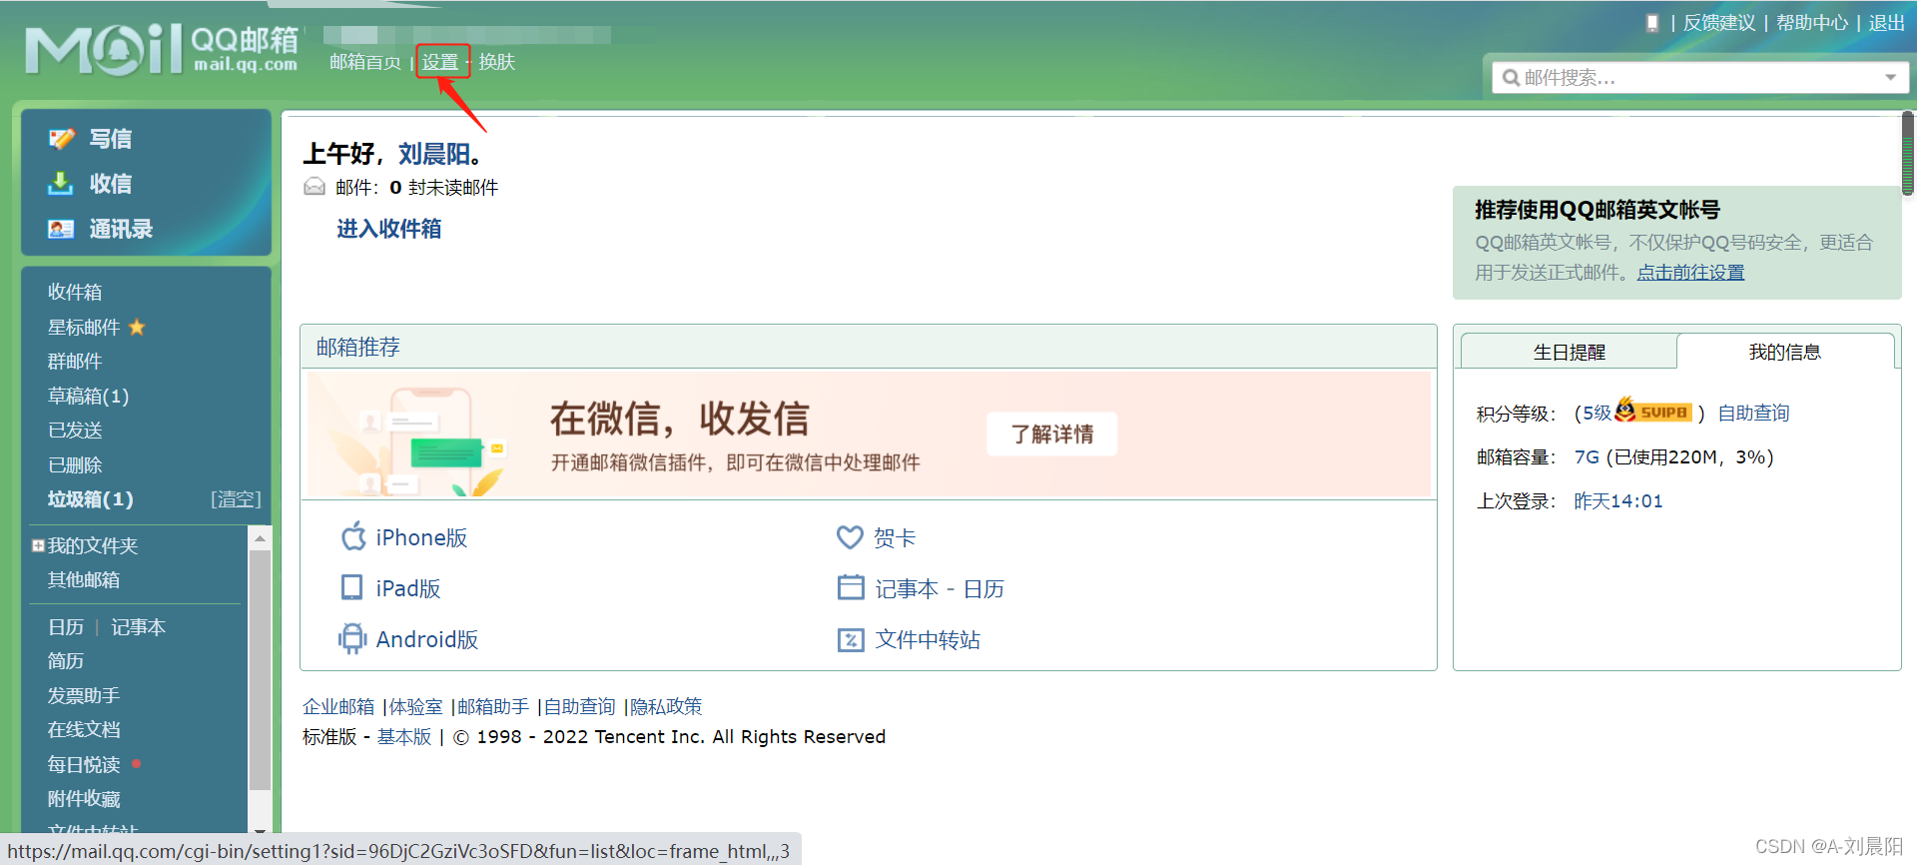
Task: Open 反馈建议 at the top right
Action: pyautogui.click(x=1719, y=23)
